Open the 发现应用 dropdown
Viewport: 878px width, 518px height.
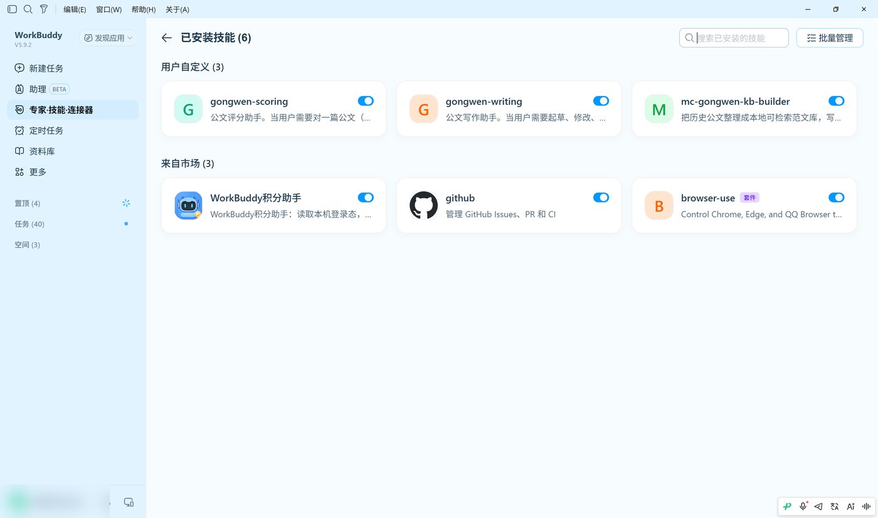click(108, 38)
